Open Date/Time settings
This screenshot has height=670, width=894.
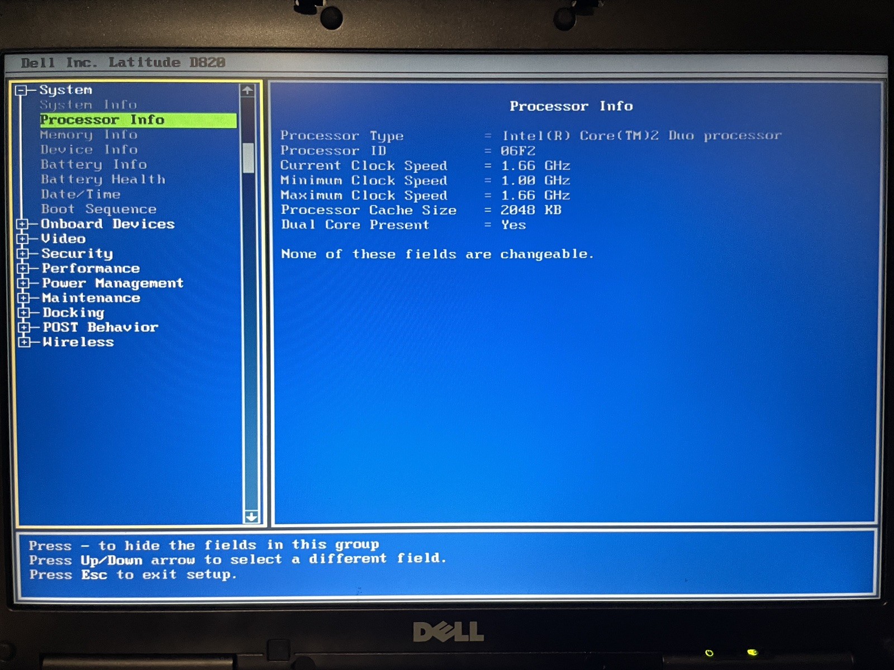[80, 194]
